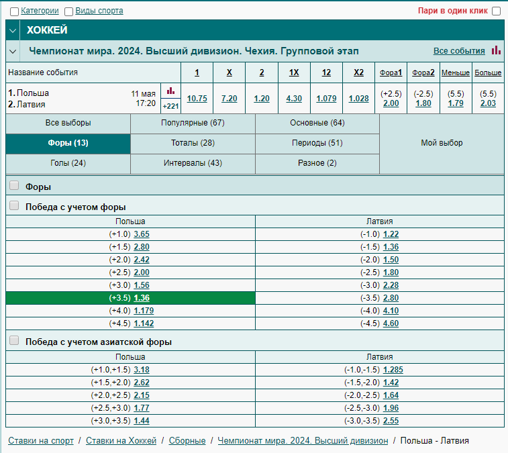Open the Основные (64) tab
508x453 pixels.
coord(317,123)
